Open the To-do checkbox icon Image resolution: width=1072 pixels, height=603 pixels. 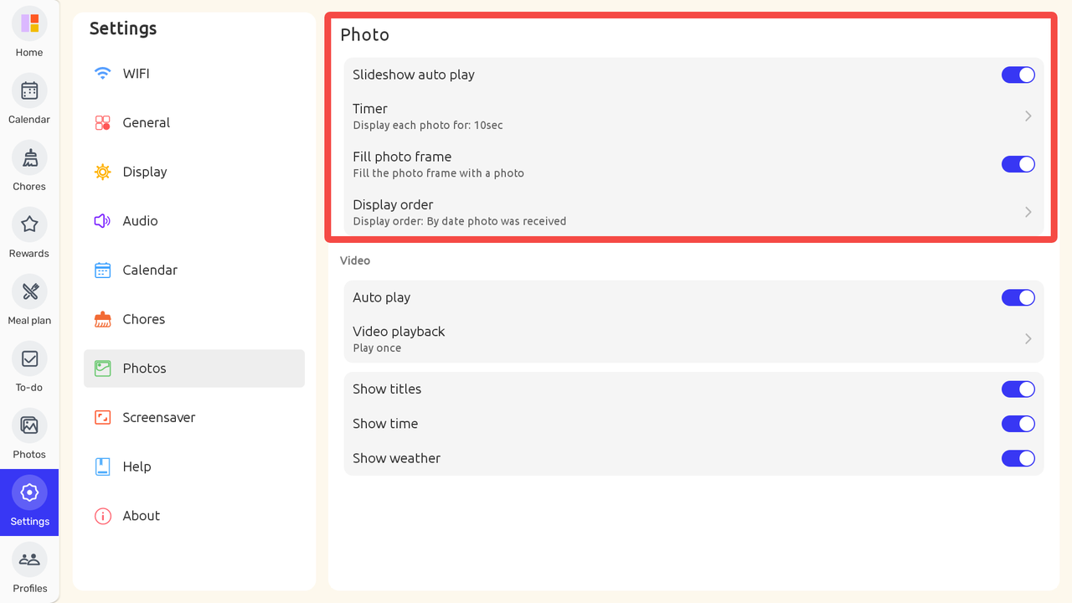tap(29, 358)
